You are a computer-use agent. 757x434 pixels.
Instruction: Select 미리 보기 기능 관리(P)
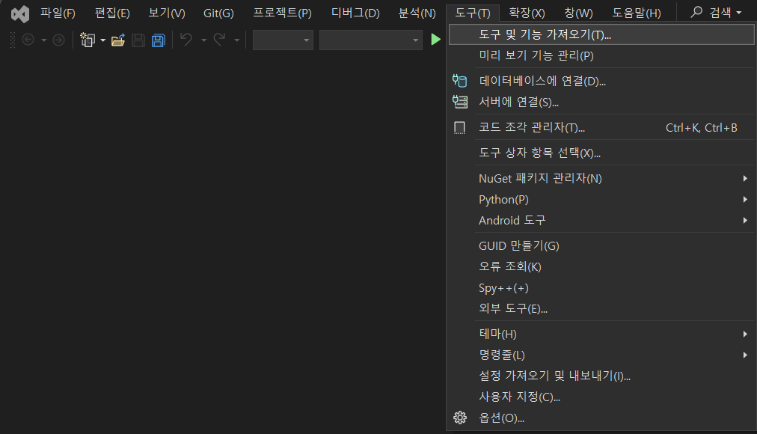tap(601, 55)
